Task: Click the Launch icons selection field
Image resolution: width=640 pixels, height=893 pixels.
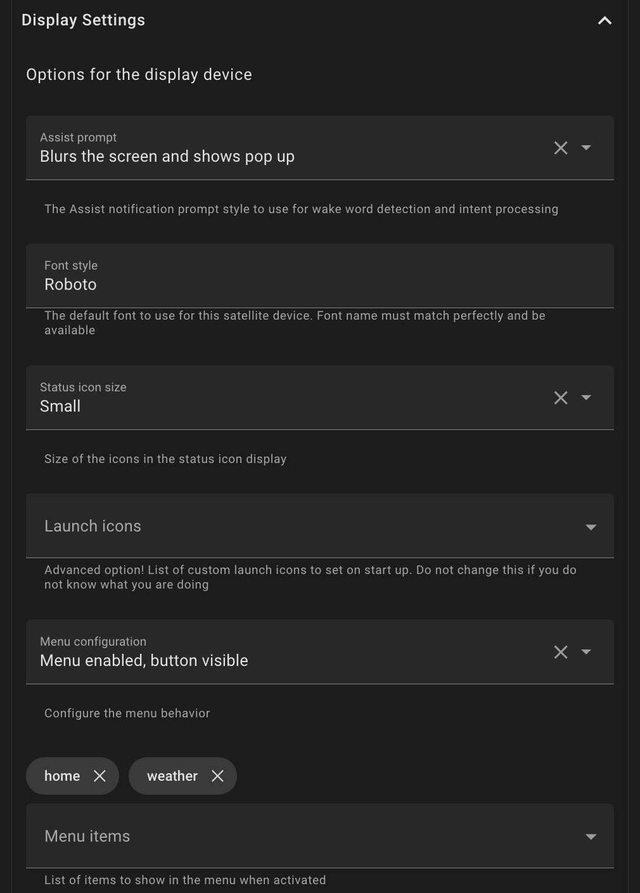Action: (320, 526)
